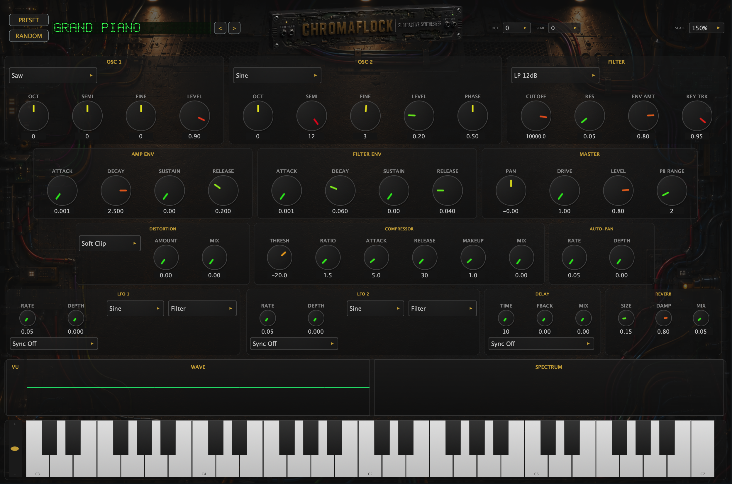Click FILTER ENV DECAY knob

point(340,191)
